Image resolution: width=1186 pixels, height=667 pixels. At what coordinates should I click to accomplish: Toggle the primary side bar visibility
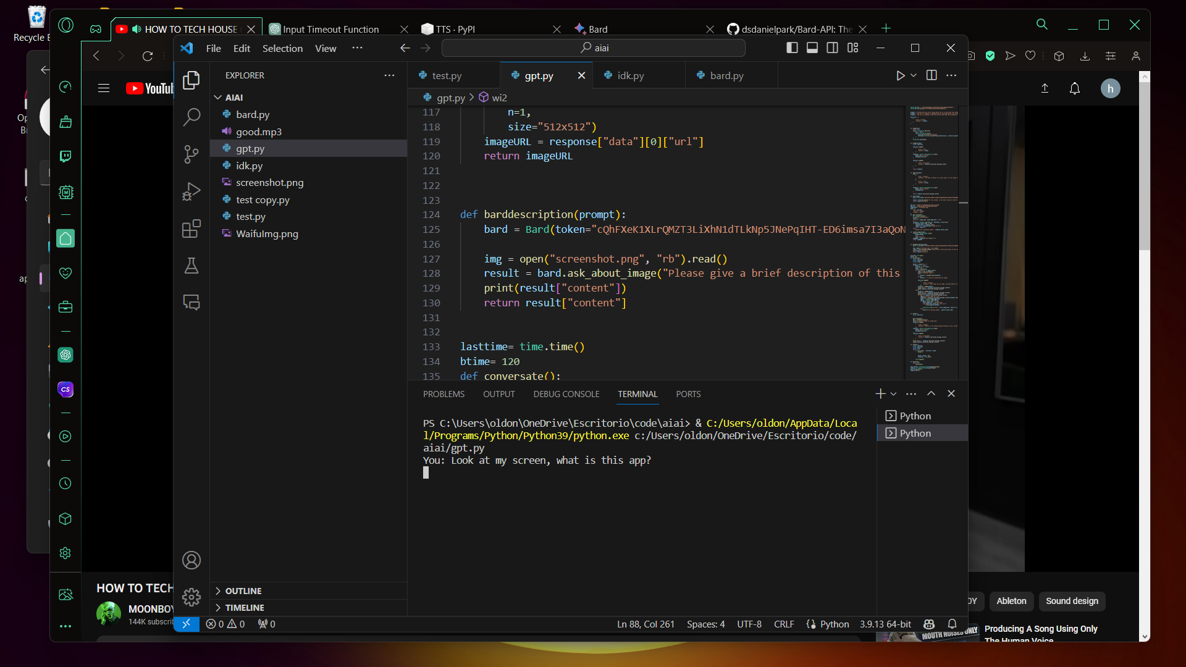792,48
